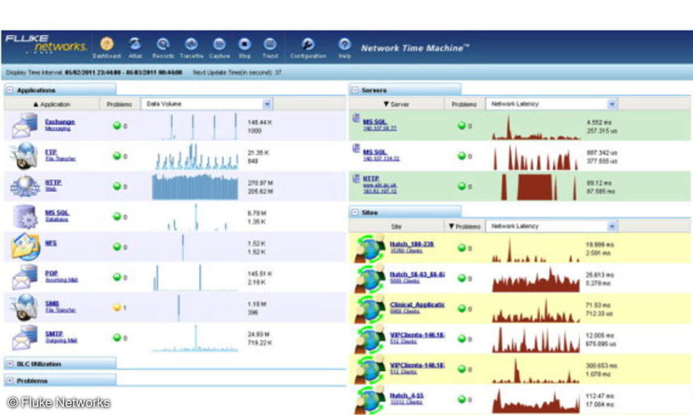Open the Reports toolbar icon
Viewport: 693px width, 415px height.
coord(163,44)
